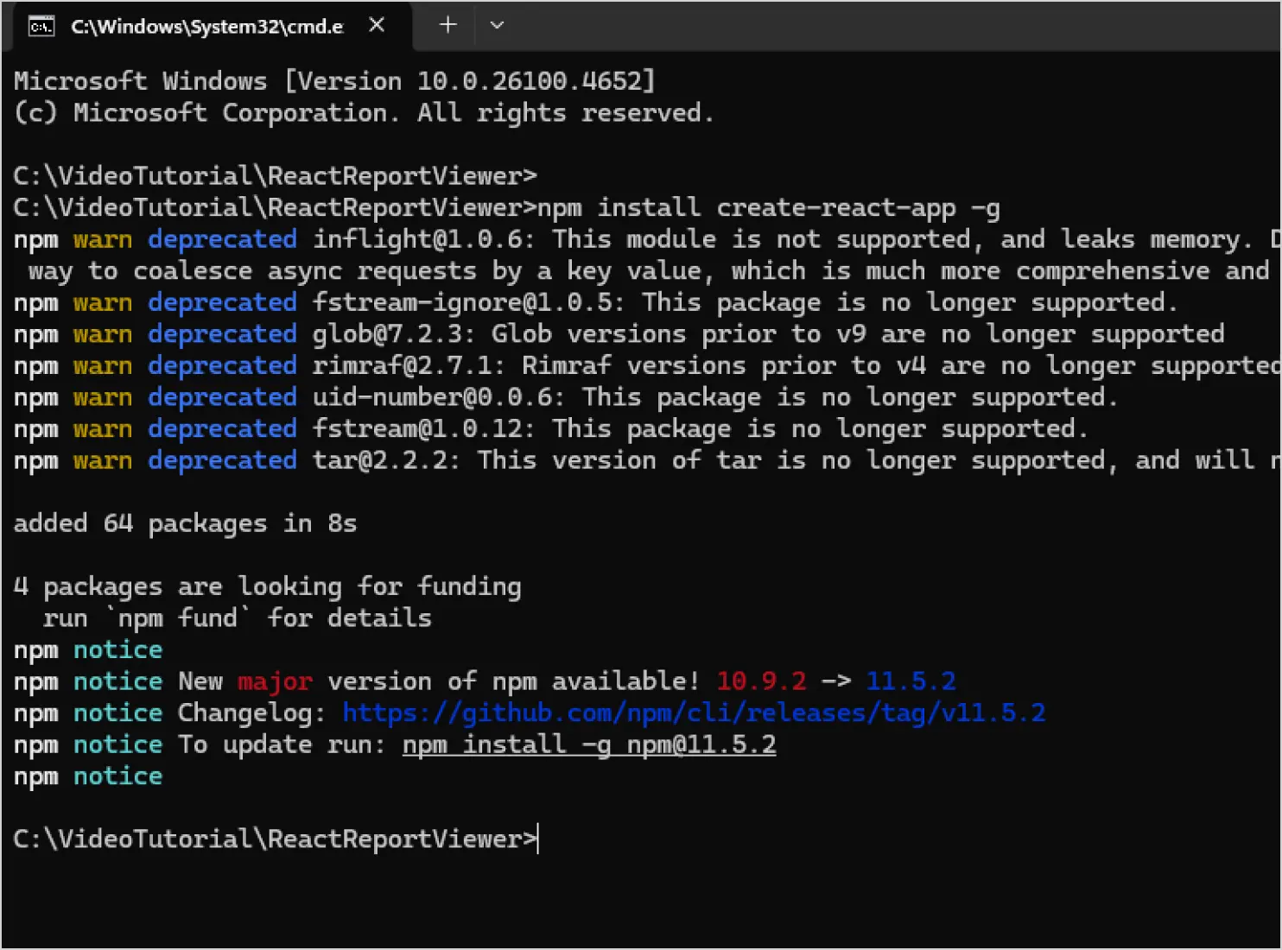Screen dimensions: 1282x950
Task: Click the 'npm install create-react-app -g' command text
Action: point(767,206)
